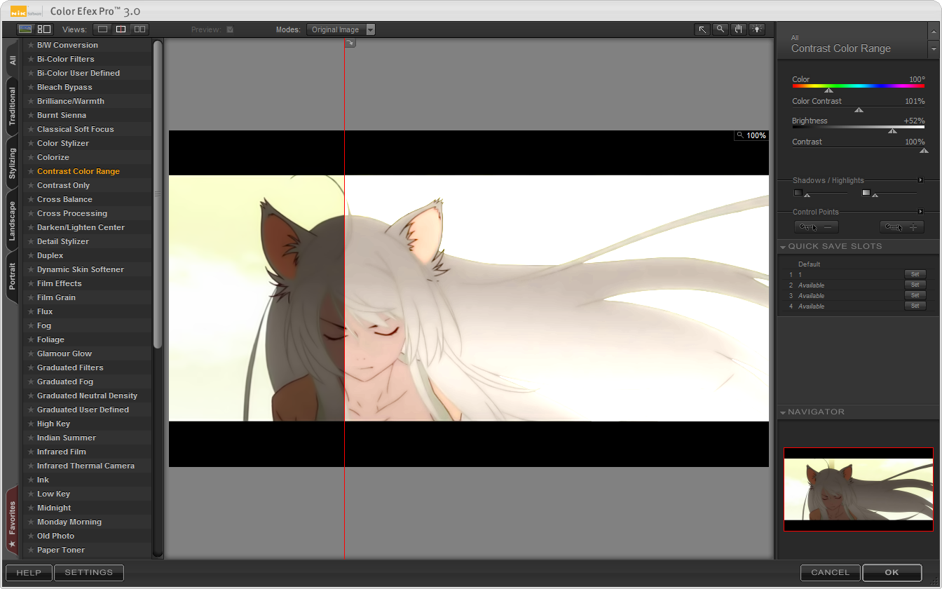The image size is (942, 589).
Task: Open the Landscape category tab
Action: pos(13,222)
